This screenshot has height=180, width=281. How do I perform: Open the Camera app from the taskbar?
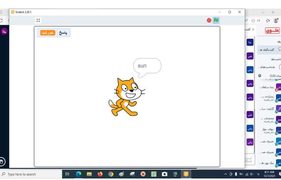pos(164,174)
